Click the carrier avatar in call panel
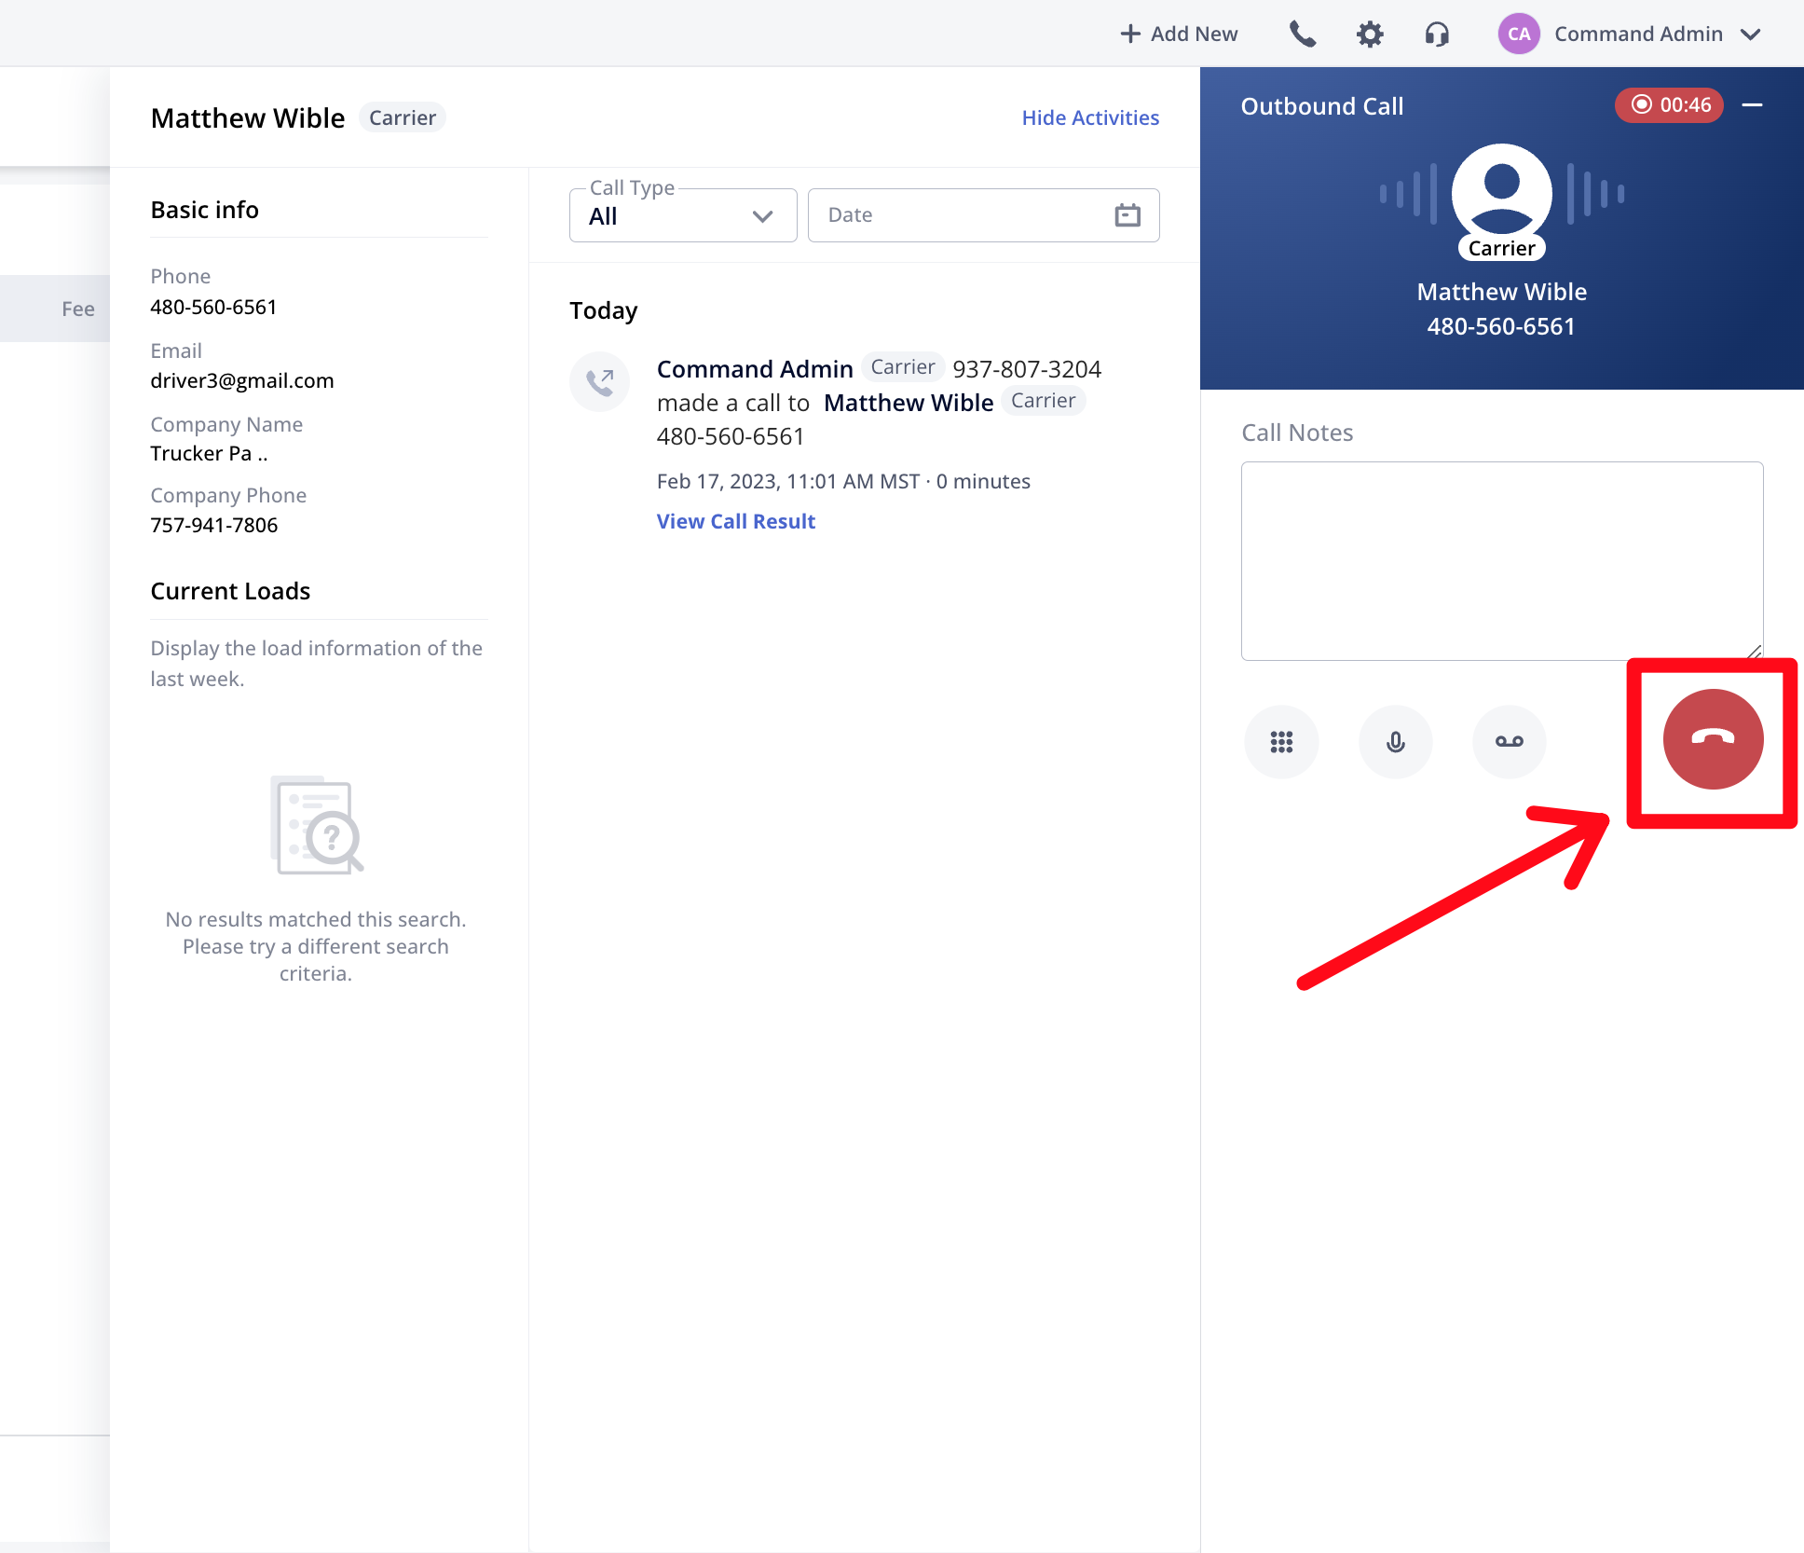The width and height of the screenshot is (1804, 1553). (x=1502, y=194)
